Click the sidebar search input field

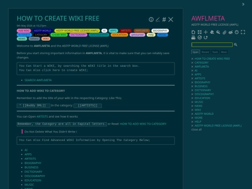[x=212, y=45]
